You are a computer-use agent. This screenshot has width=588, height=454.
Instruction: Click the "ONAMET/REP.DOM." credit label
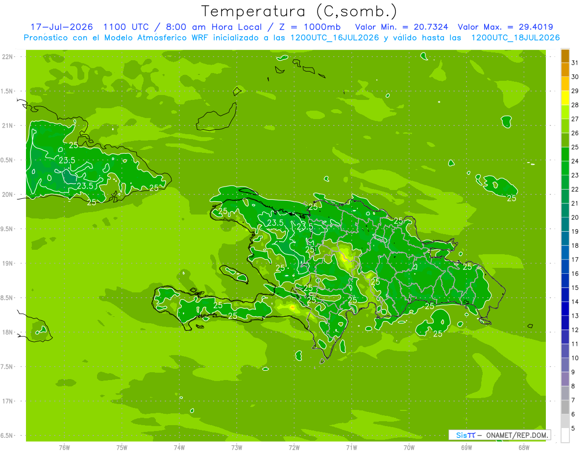[x=517, y=435]
